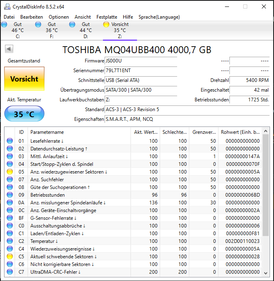This screenshot has height=281, width=274.
Task: Open the Festplatte menu
Action: tap(107, 17)
